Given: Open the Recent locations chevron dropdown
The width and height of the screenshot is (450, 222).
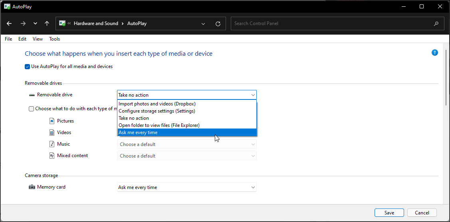Looking at the screenshot, I should coord(35,23).
